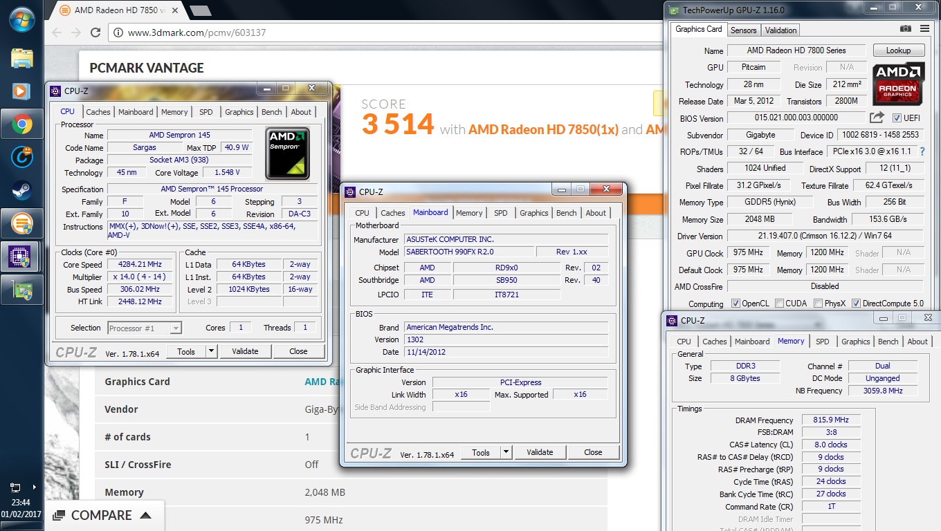Image resolution: width=941 pixels, height=531 pixels.
Task: Select the BIOS Version 015.021.000.003.000000 field
Action: 796,118
